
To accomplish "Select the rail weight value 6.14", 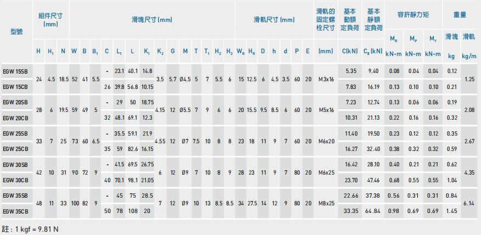I will [469, 203].
